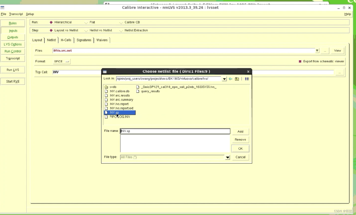Switch to the H-Cells tab

point(66,40)
